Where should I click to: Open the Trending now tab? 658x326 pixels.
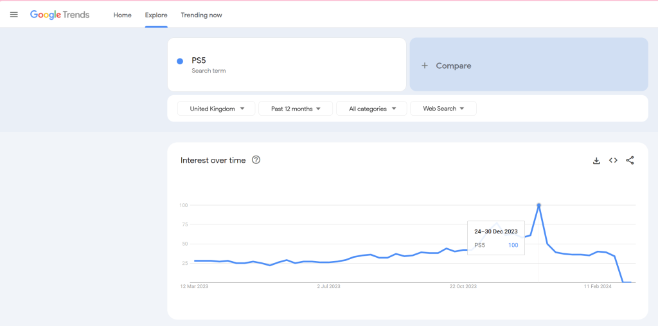201,15
